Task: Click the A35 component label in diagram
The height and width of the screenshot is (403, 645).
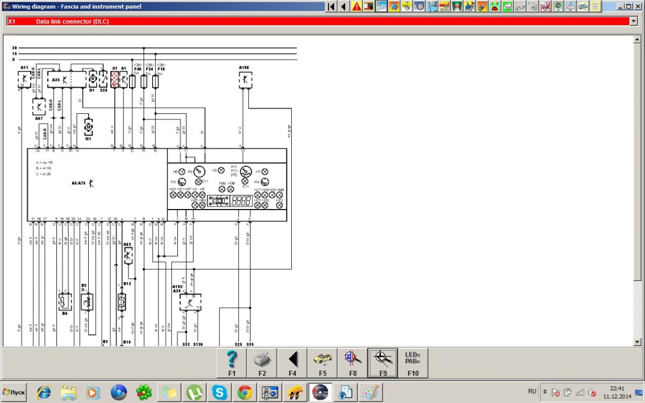Action: (56, 80)
